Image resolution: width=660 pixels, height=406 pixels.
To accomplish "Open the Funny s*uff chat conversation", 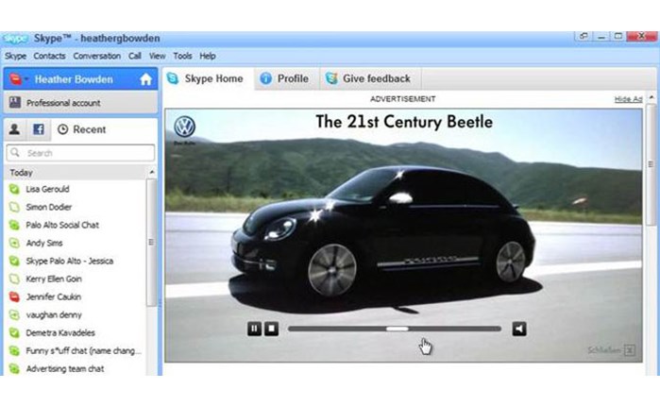I will pos(83,351).
